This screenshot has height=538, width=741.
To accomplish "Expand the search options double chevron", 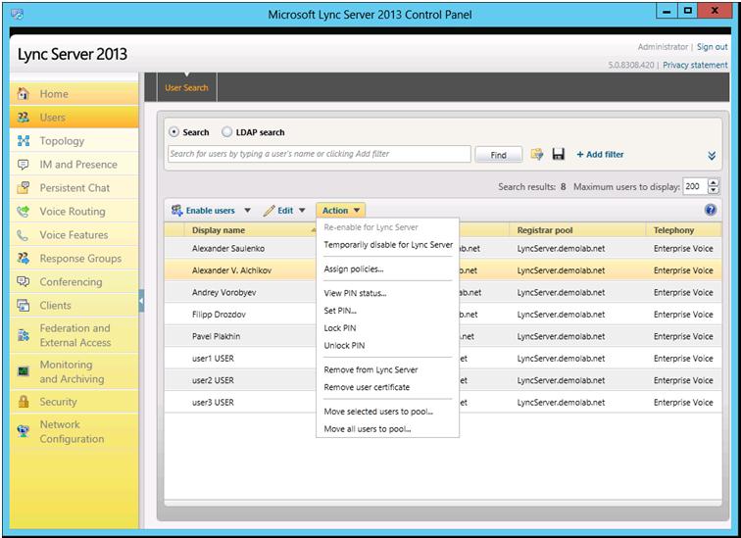I will point(712,156).
